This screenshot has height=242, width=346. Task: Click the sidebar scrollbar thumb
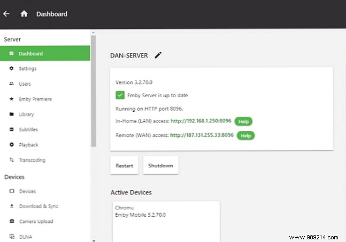(x=94, y=91)
